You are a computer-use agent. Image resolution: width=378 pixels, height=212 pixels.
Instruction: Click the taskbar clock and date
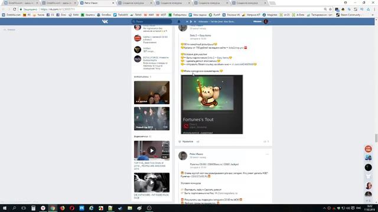tap(370, 208)
